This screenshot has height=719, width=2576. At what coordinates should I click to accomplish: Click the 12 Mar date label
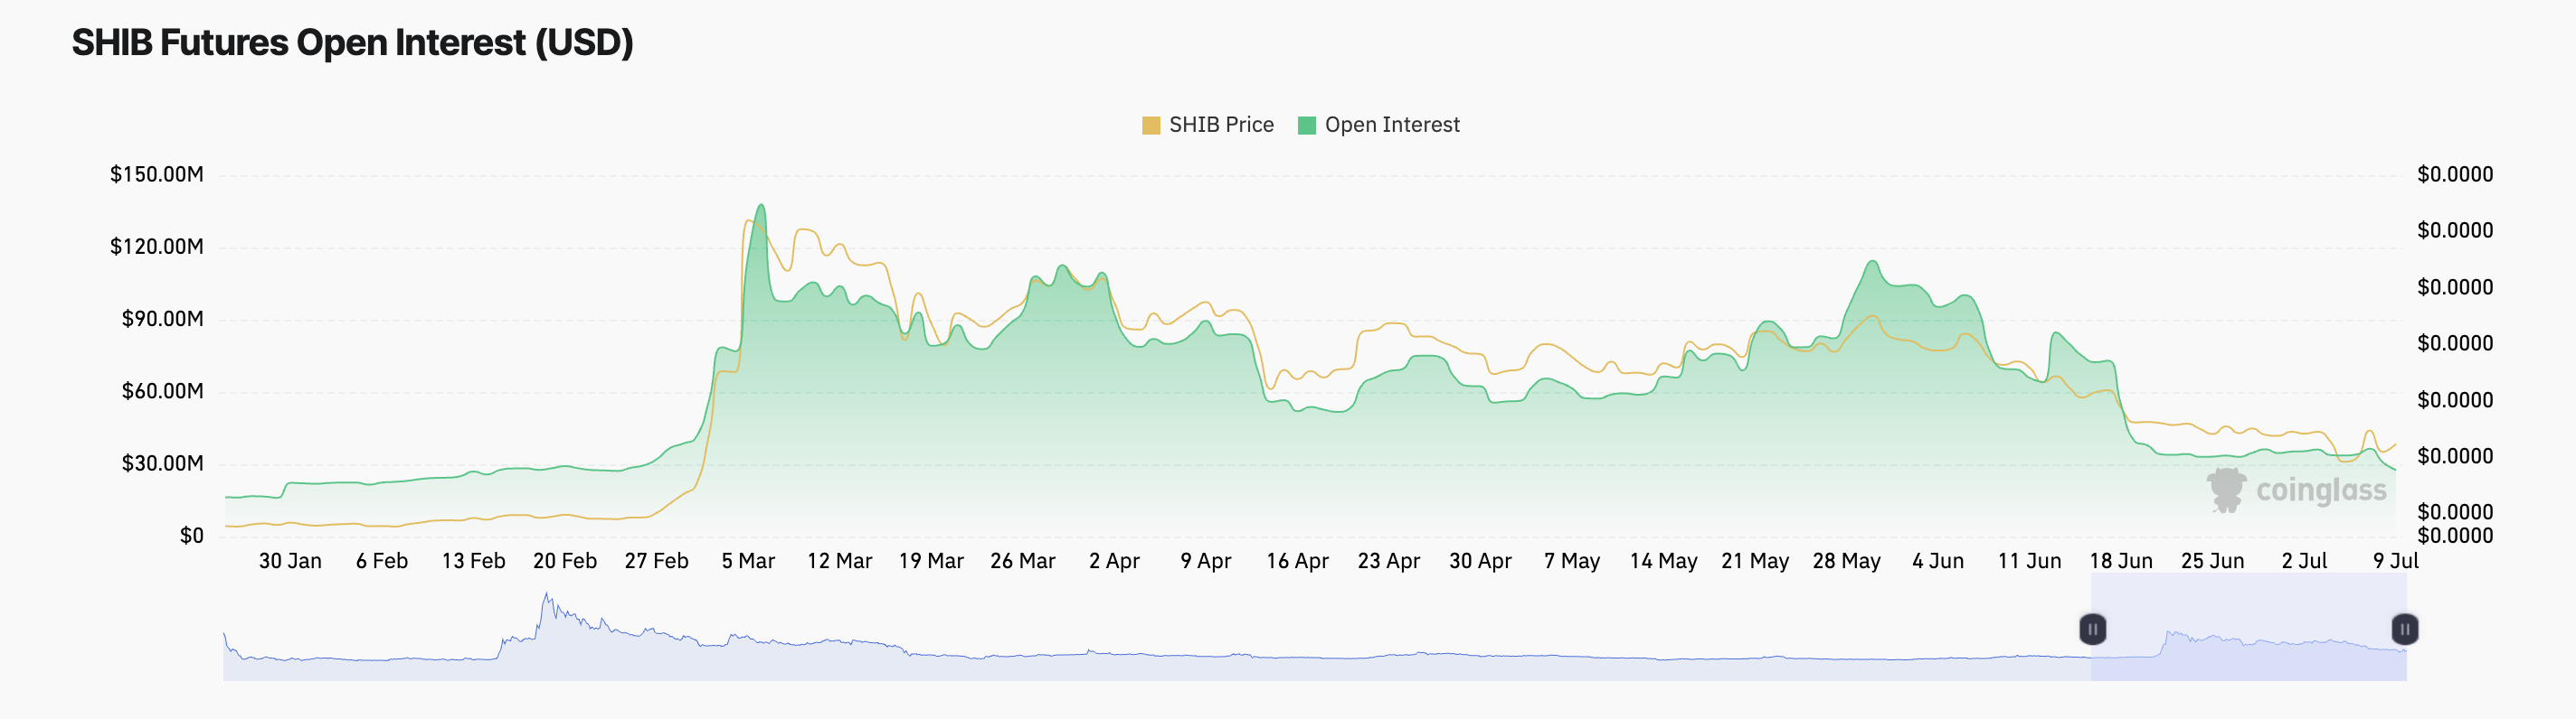pos(840,561)
